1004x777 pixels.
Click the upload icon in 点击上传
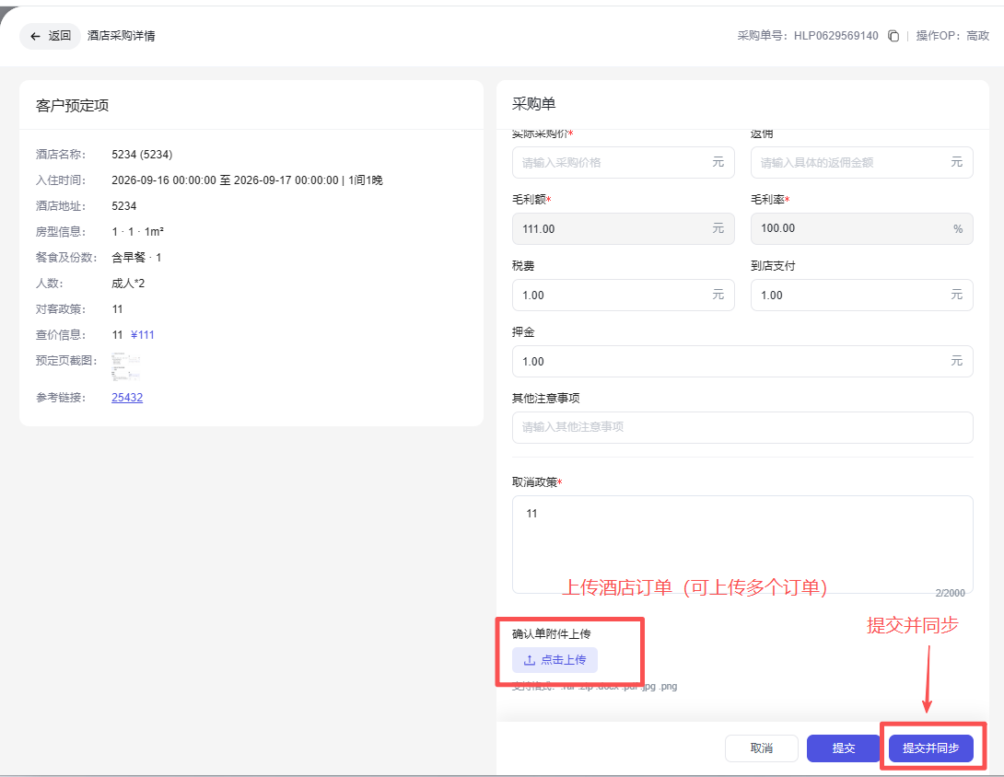[530, 660]
